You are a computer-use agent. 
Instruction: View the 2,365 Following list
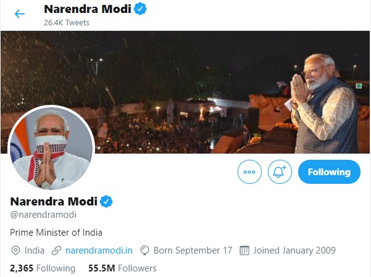click(x=43, y=268)
